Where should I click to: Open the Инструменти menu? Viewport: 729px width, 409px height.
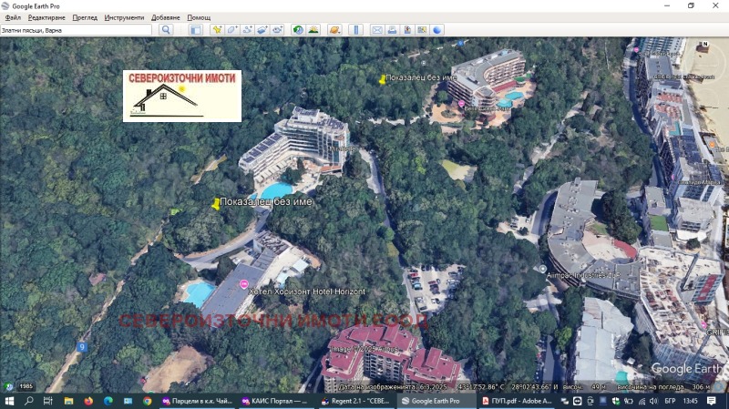point(124,17)
